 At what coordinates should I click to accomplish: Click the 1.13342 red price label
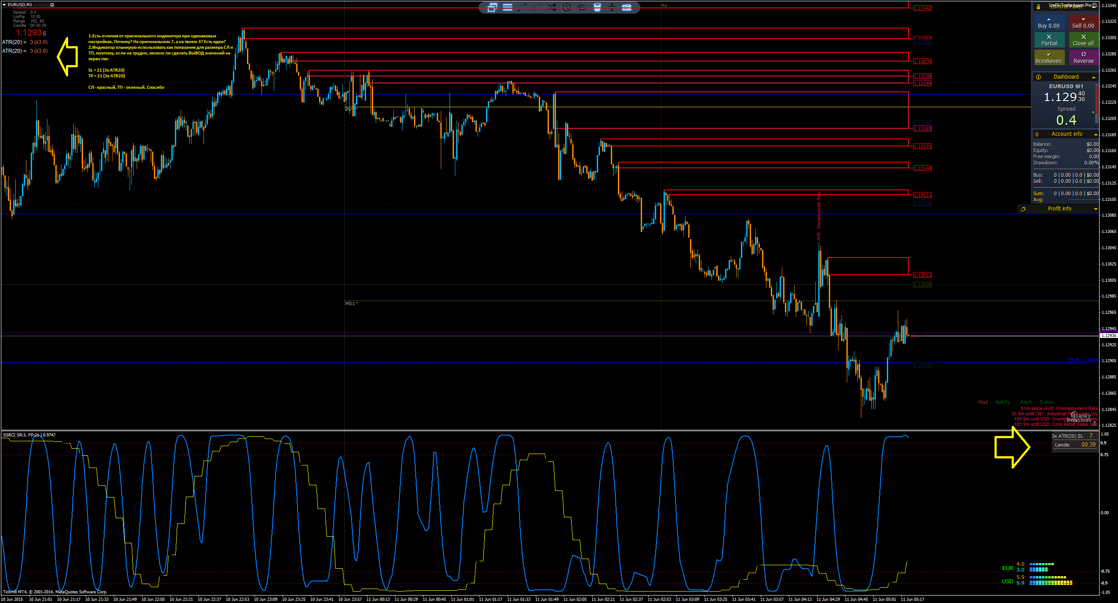pos(922,8)
